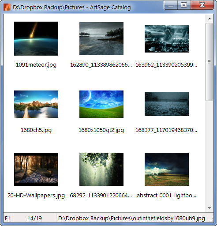Pick the rainy 168377_117019468370 thumbnail
This screenshot has width=217, height=226.
pyautogui.click(x=167, y=104)
